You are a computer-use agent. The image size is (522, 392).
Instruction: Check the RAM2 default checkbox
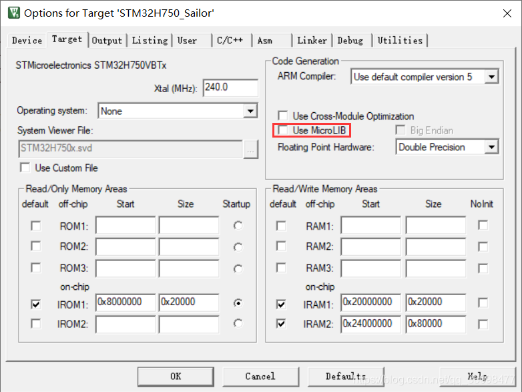coord(281,246)
